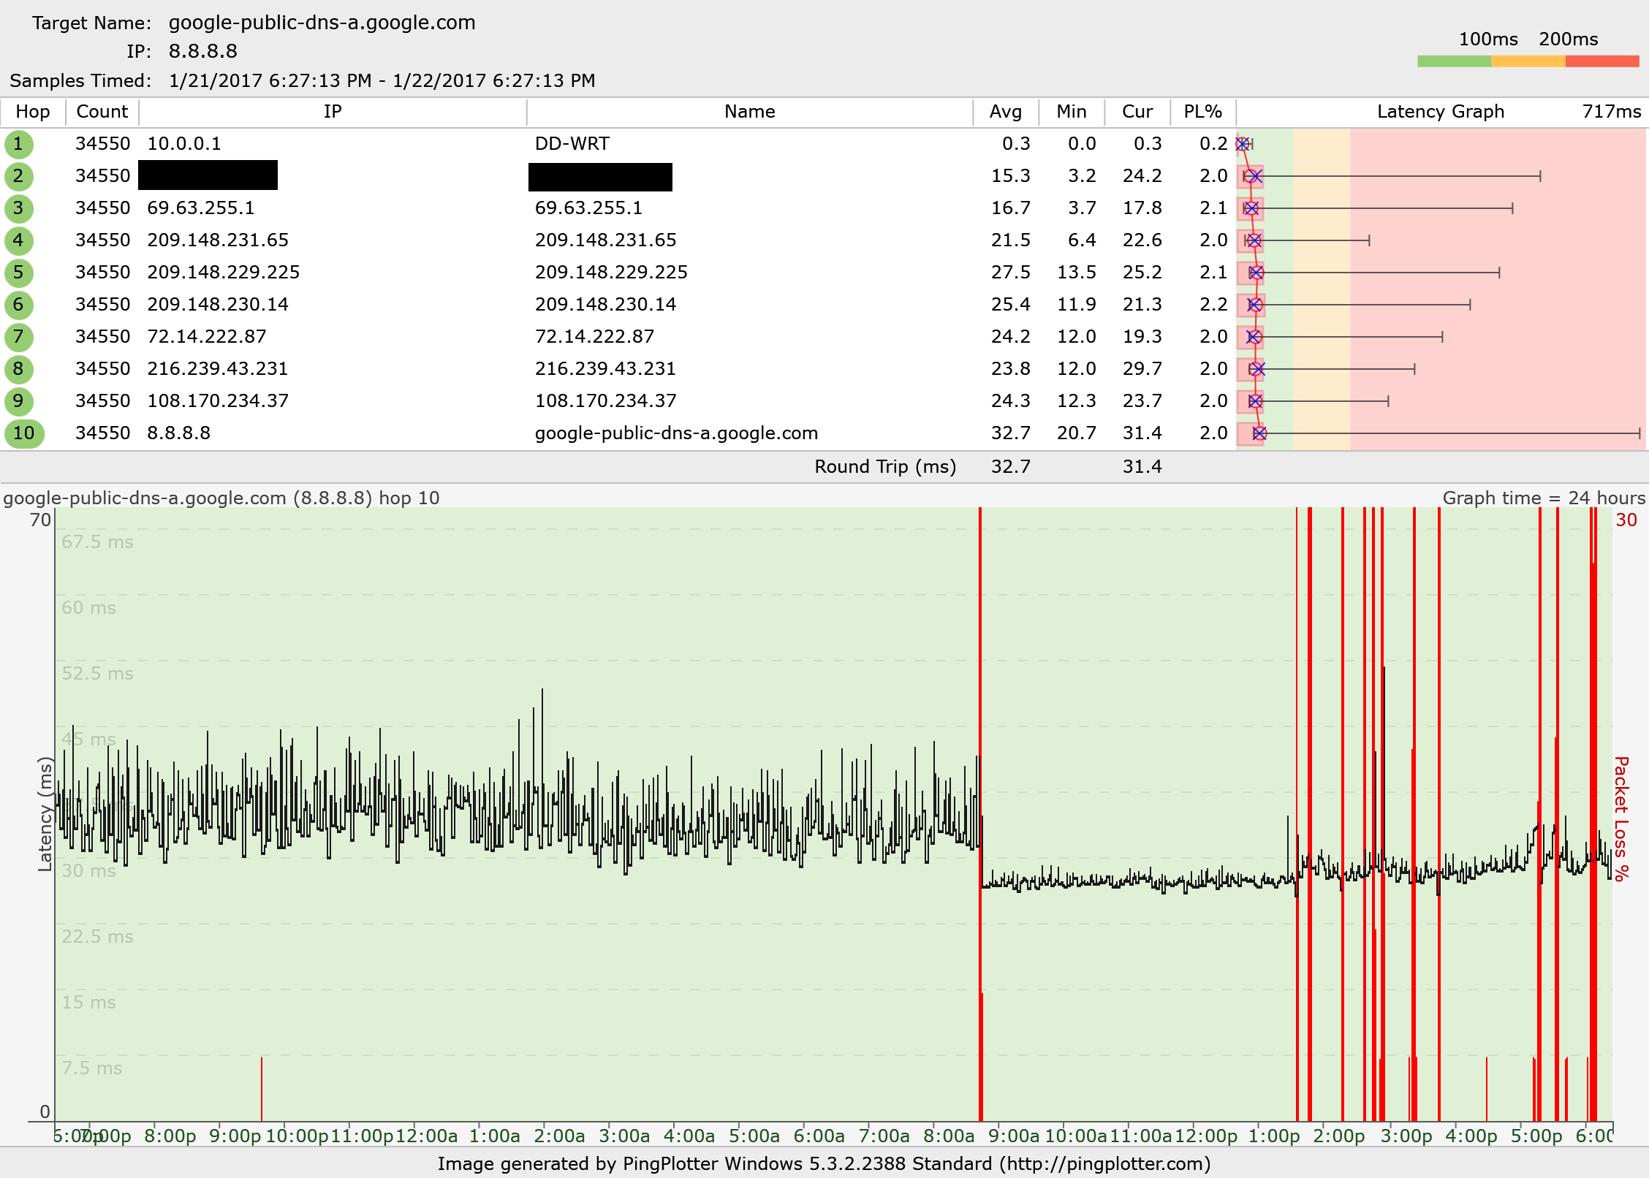Image resolution: width=1649 pixels, height=1178 pixels.
Task: Click the Min value 20.7 in hop 10
Action: (1077, 433)
